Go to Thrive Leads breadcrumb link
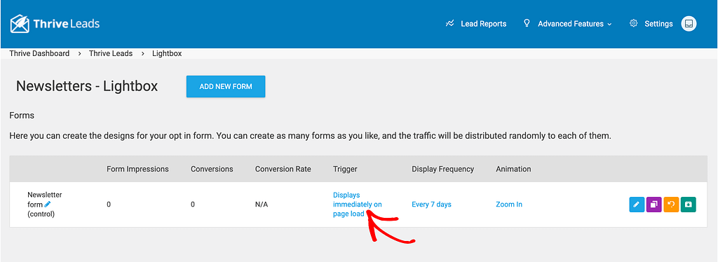718x262 pixels. click(111, 53)
